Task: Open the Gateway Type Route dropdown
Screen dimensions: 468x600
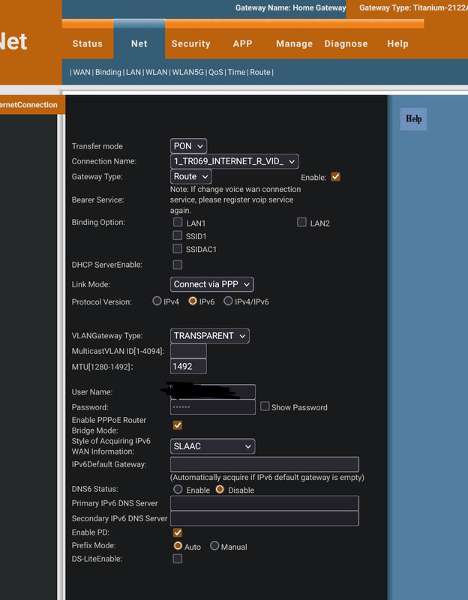Action: click(190, 177)
